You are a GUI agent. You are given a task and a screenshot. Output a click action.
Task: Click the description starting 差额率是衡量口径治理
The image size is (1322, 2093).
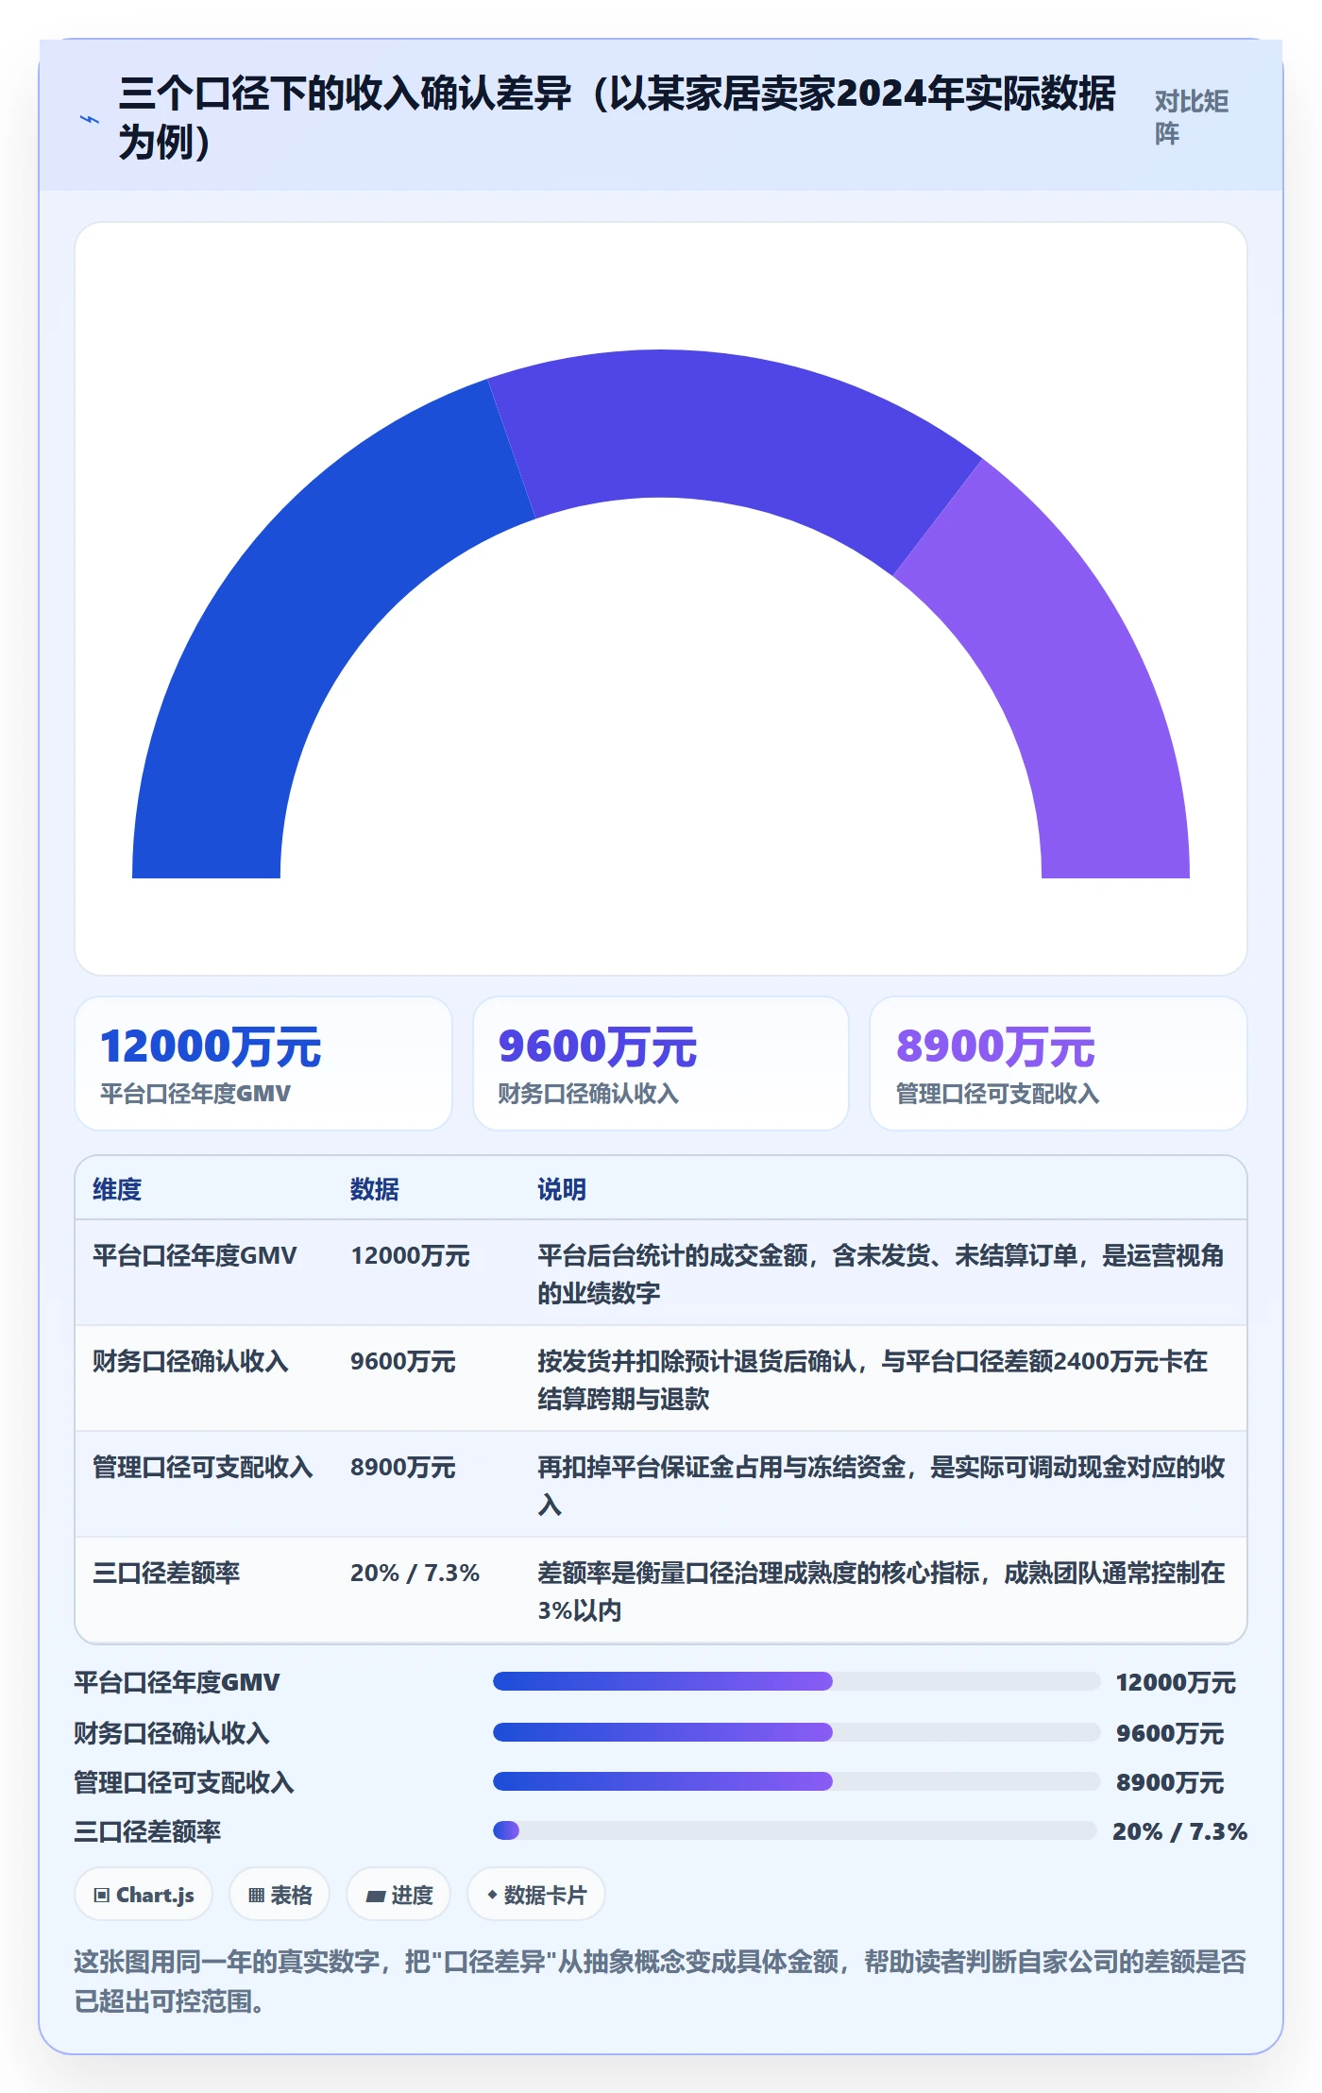tap(881, 1591)
